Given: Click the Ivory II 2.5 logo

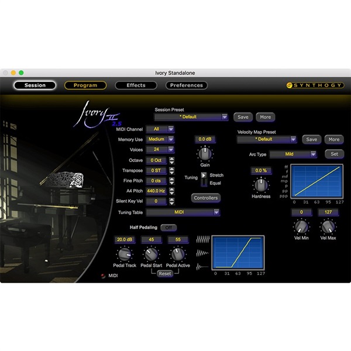Looking at the screenshot, I should (x=98, y=115).
